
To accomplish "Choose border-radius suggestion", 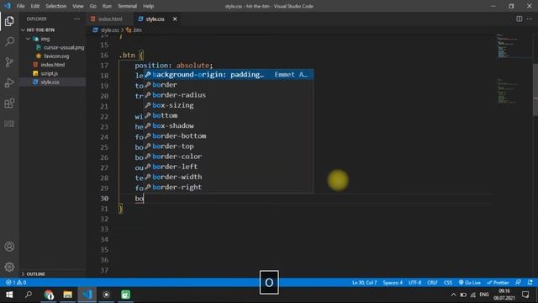I will [x=228, y=95].
